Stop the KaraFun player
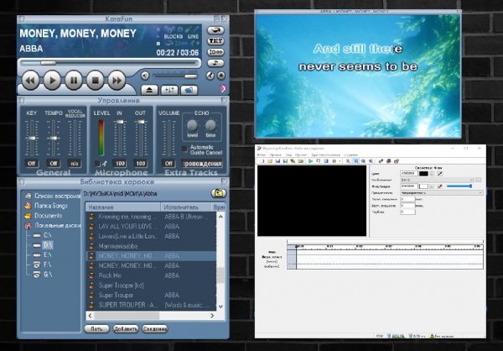This screenshot has height=351, width=503. pyautogui.click(x=96, y=81)
